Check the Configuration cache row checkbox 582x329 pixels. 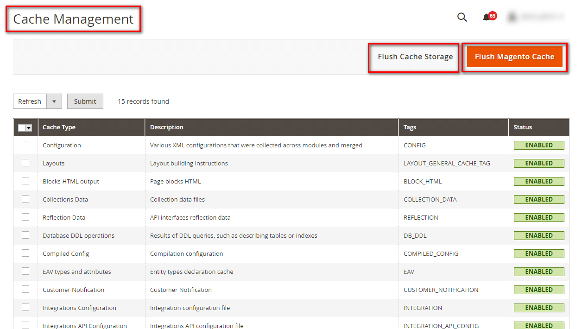pyautogui.click(x=25, y=145)
